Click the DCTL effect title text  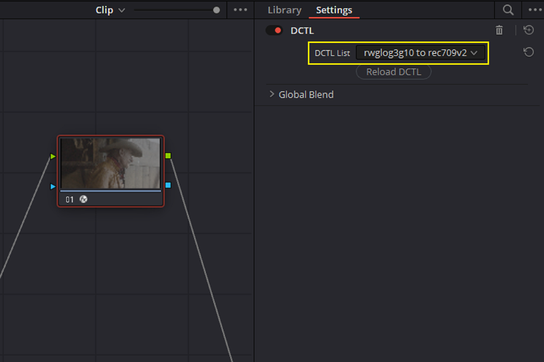click(302, 31)
